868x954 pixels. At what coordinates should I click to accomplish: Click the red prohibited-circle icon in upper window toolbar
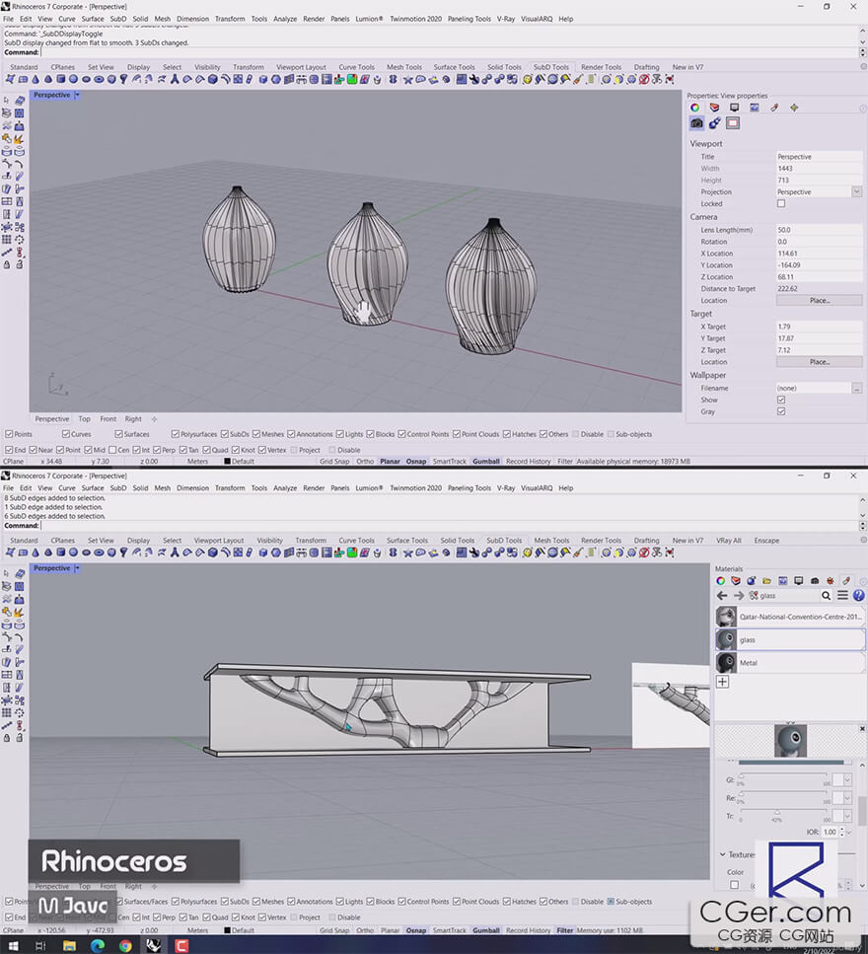click(x=644, y=79)
